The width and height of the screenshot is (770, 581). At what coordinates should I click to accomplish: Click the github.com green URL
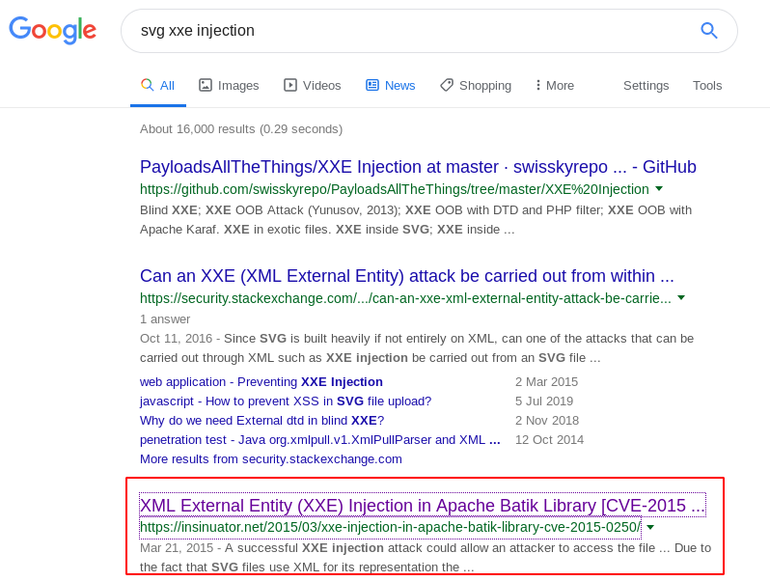click(x=395, y=189)
